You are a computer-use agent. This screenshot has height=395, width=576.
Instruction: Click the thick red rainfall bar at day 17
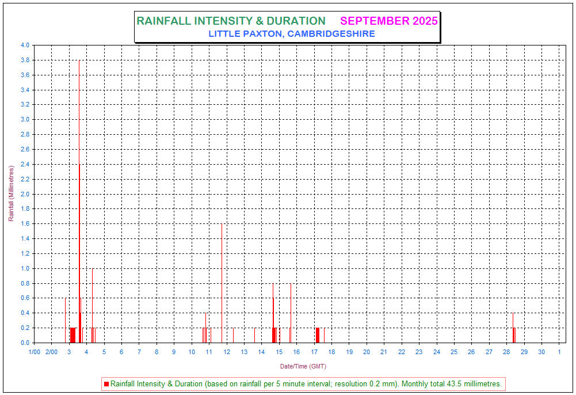(x=317, y=335)
